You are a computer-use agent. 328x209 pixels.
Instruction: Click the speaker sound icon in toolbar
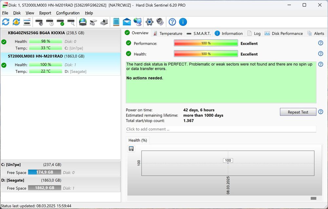pyautogui.click(x=160, y=22)
